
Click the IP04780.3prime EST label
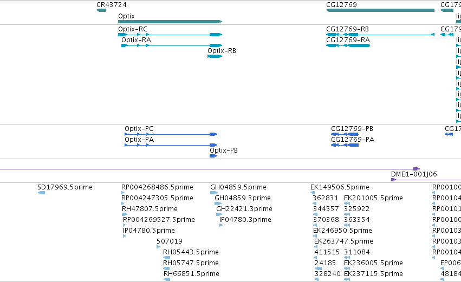[245, 220]
